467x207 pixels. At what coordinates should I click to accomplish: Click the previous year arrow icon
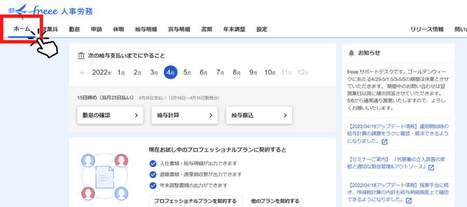(83, 73)
